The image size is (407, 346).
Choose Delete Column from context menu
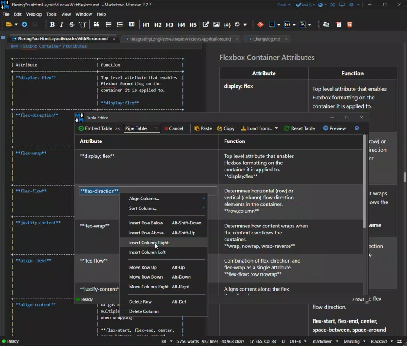(163, 311)
